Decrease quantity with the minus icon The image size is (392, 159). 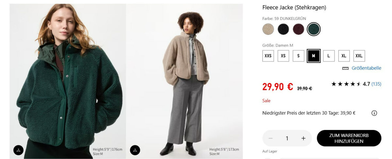270,138
